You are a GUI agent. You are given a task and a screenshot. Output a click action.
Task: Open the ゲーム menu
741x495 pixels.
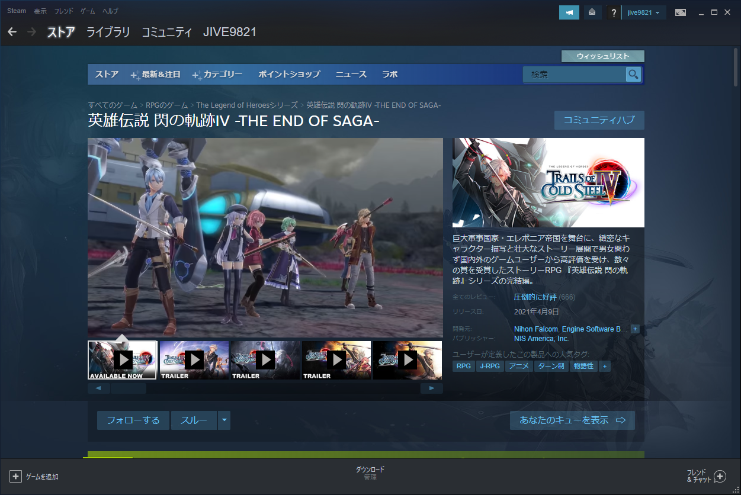coord(88,11)
